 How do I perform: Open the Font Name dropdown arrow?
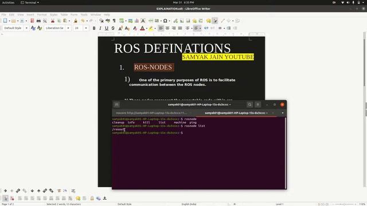pos(68,28)
